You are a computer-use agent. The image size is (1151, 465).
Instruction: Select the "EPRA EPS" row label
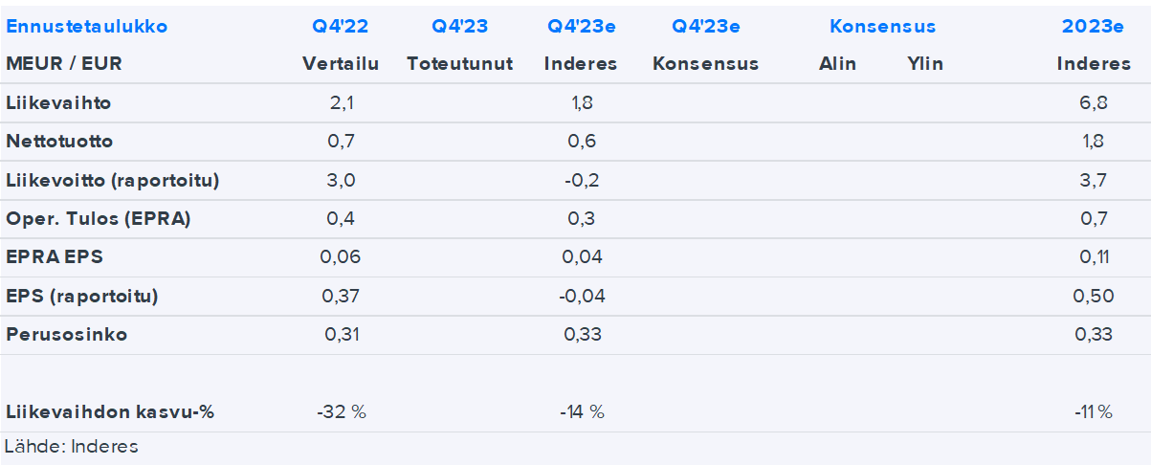pos(53,257)
